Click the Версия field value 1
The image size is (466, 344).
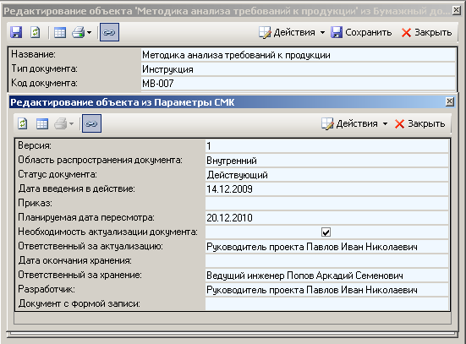point(327,146)
